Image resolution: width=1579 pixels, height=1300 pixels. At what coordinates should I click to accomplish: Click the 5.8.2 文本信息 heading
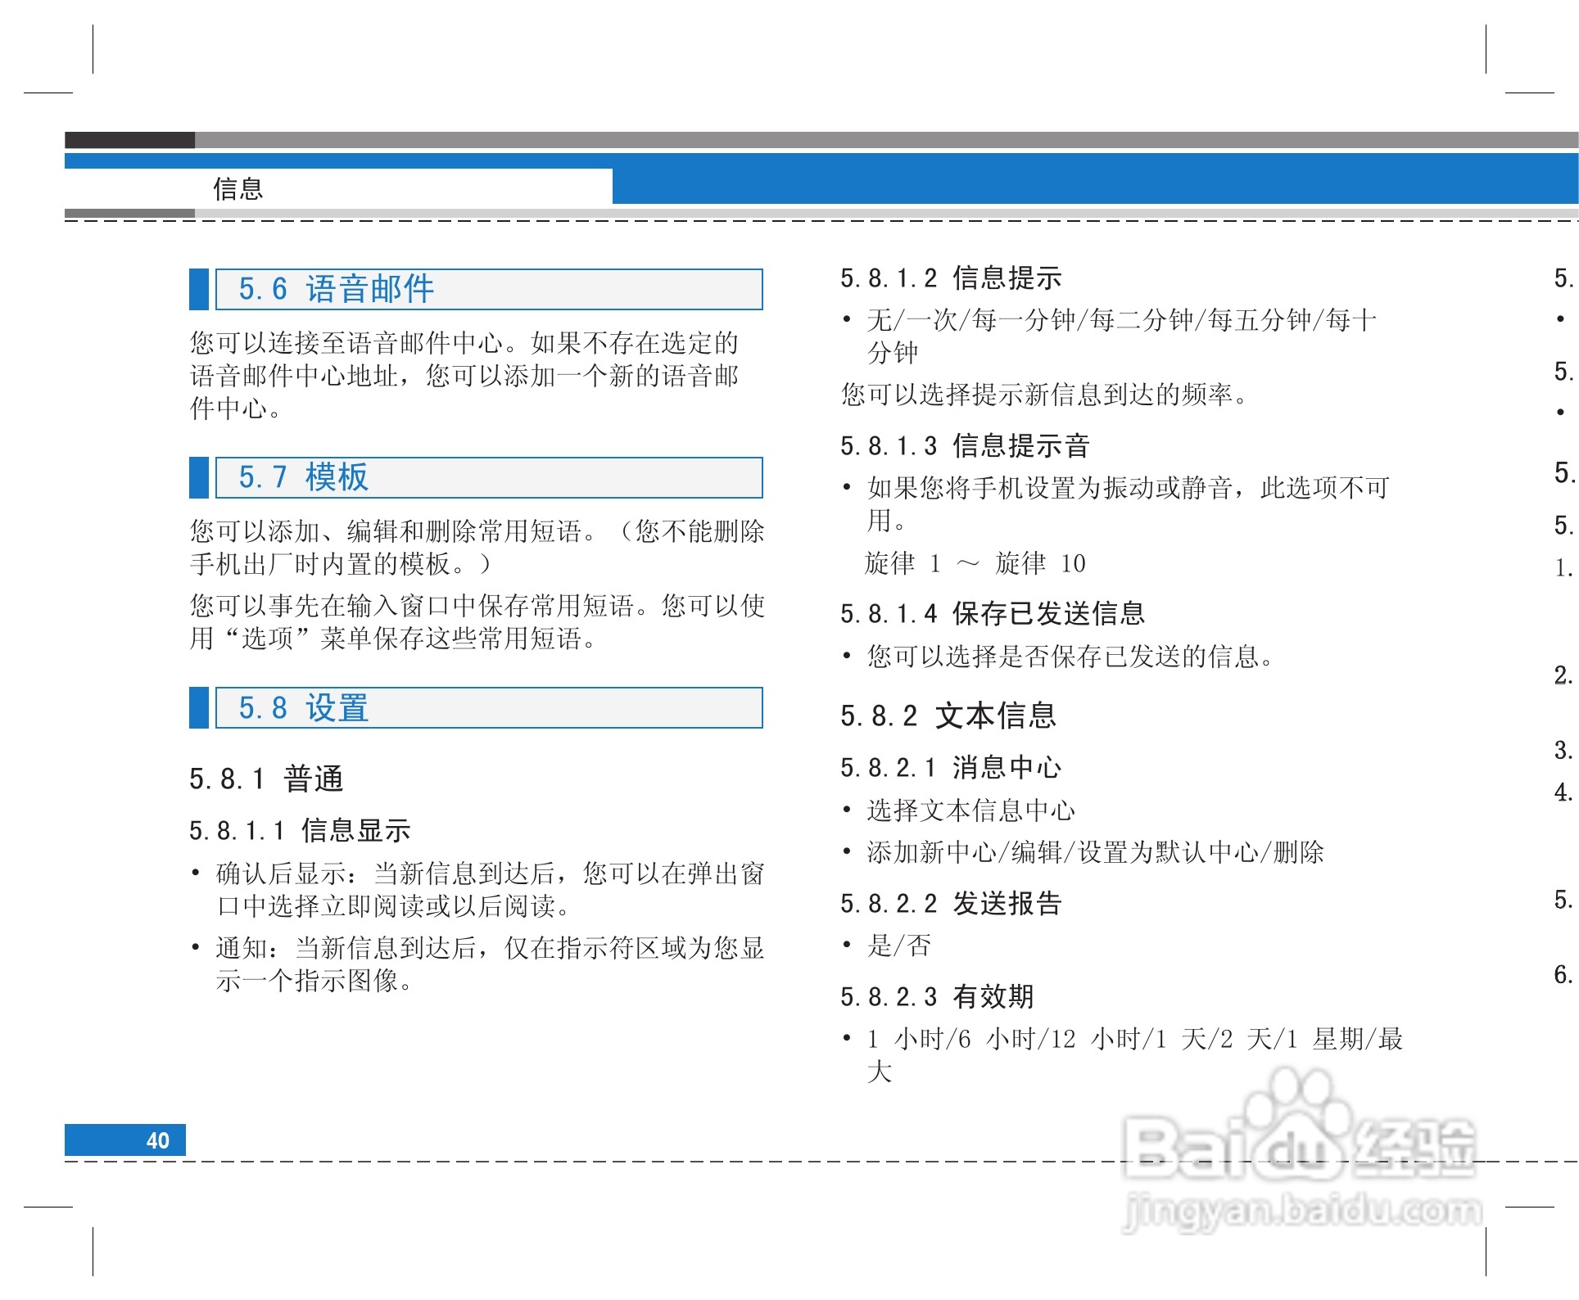pyautogui.click(x=948, y=716)
